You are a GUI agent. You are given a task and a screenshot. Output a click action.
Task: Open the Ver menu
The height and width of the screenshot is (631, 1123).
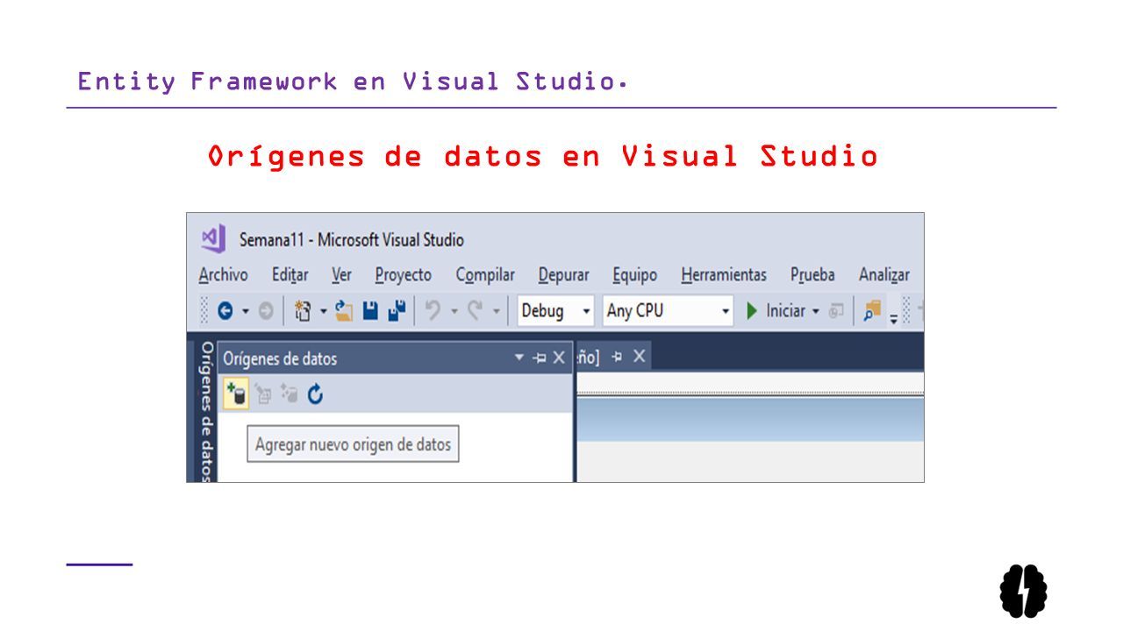tap(341, 275)
